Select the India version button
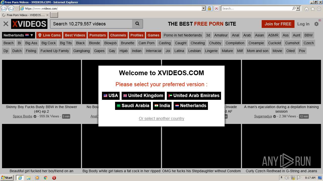 pyautogui.click(x=162, y=106)
